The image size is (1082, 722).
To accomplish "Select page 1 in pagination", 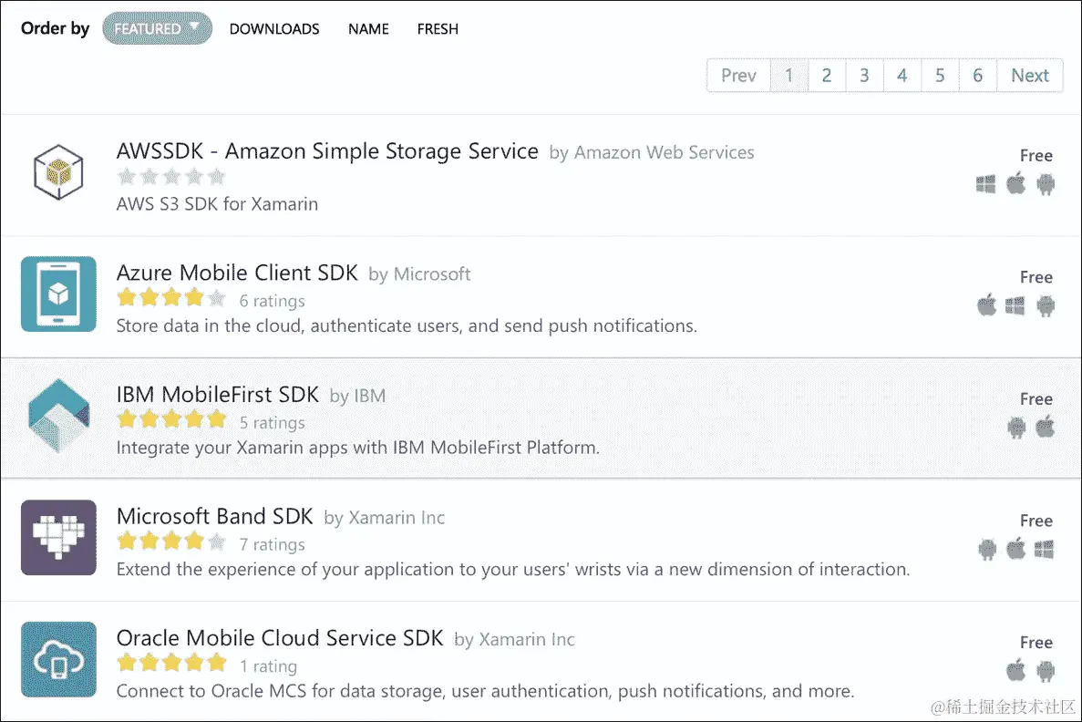I will (788, 76).
